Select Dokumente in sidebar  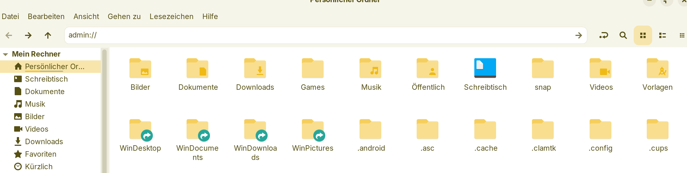[50, 92]
